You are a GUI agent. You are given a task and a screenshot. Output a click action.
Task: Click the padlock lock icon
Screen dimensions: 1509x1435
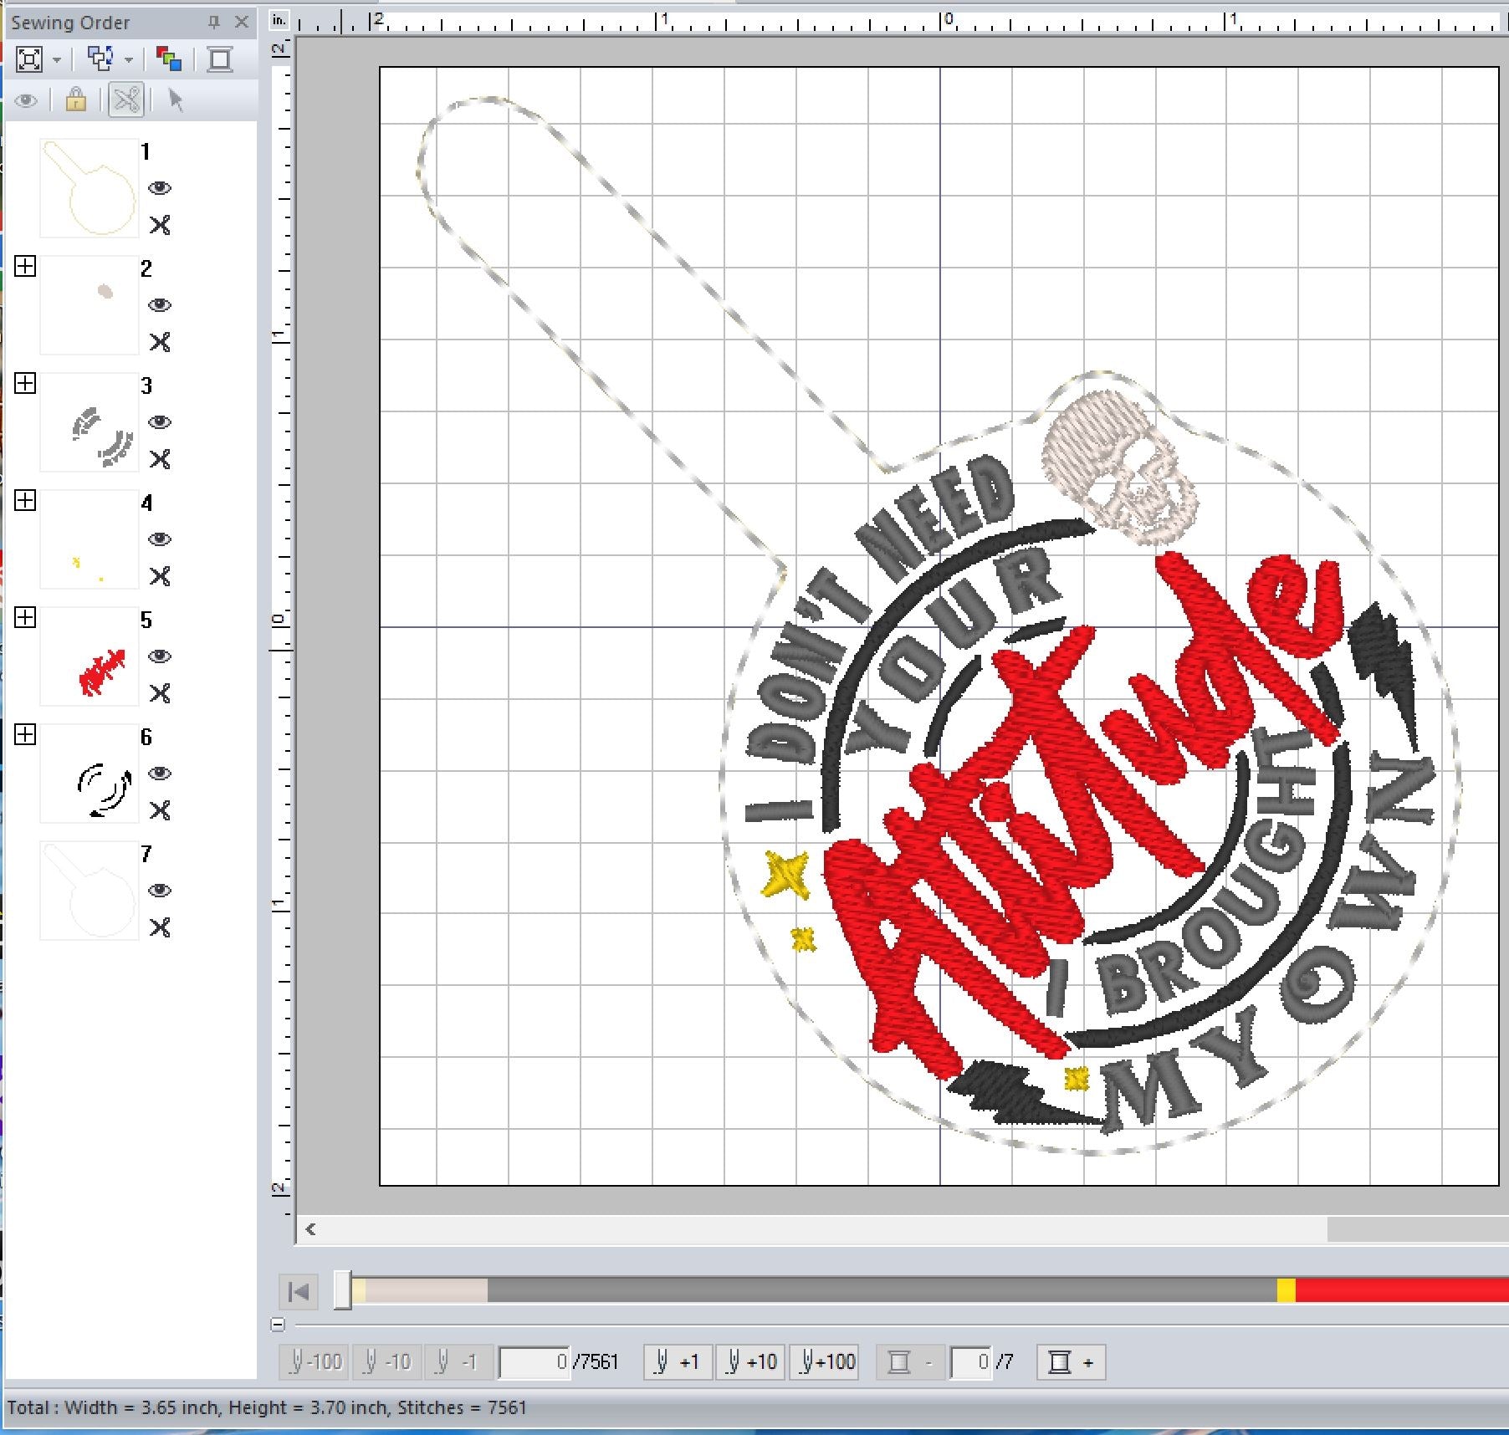[x=76, y=100]
